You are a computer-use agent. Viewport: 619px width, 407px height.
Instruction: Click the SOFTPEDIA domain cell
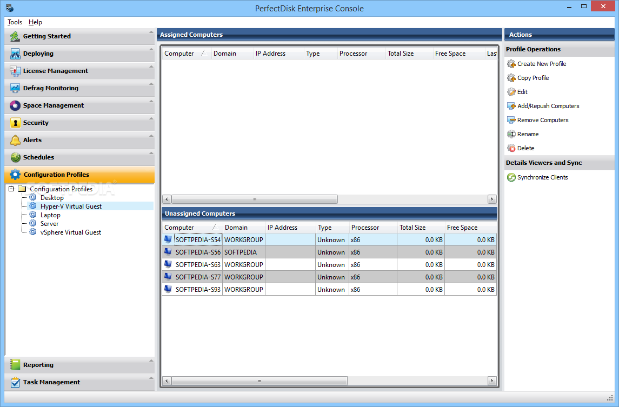244,252
